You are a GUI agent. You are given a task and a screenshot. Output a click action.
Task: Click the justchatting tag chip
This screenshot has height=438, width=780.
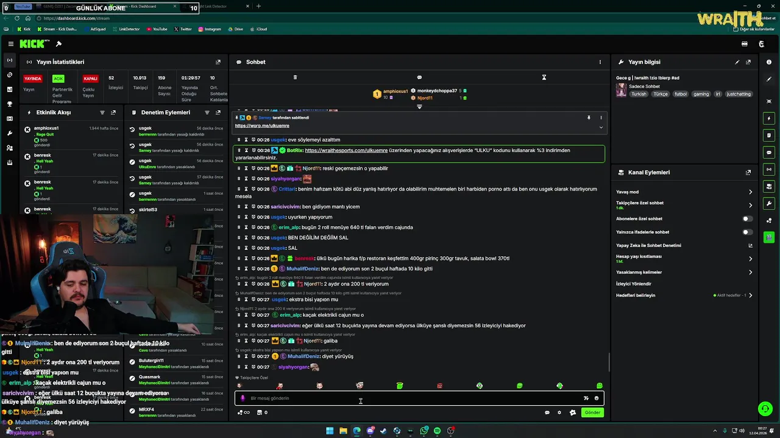[x=739, y=94]
